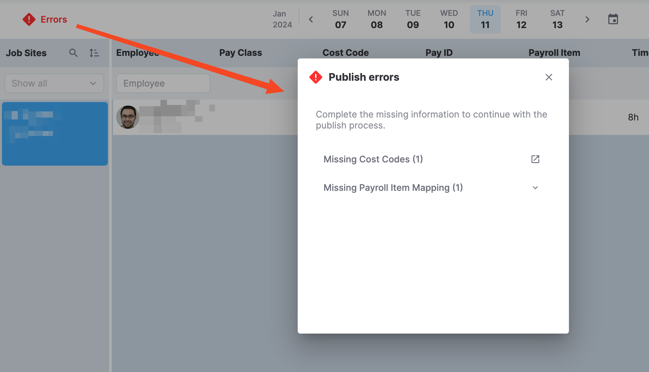649x372 pixels.
Task: Click the external link icon for Missing Cost Codes
Action: point(535,159)
